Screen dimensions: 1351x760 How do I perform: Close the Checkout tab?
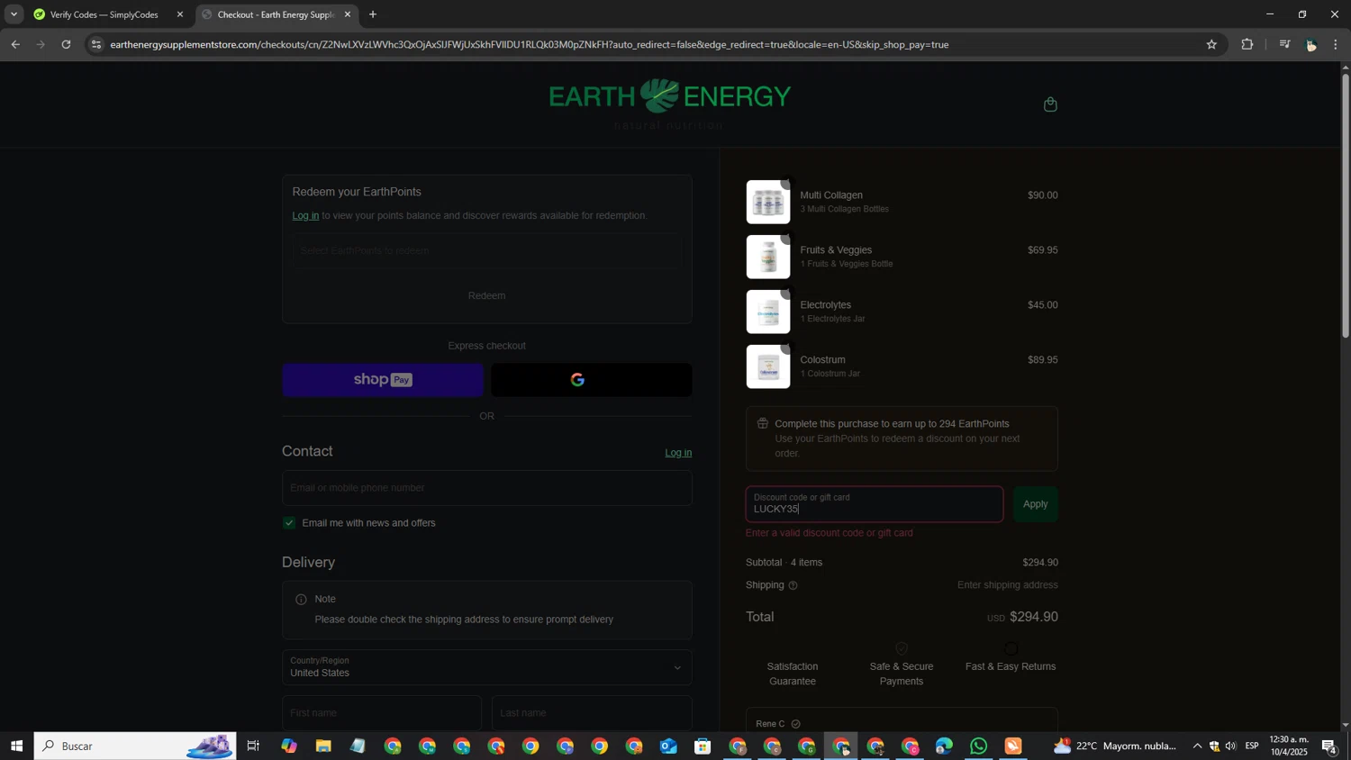tap(348, 14)
